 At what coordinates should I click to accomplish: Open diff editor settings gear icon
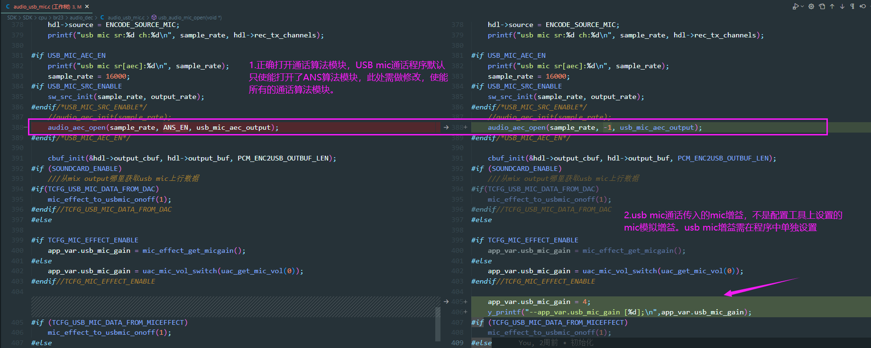point(811,7)
